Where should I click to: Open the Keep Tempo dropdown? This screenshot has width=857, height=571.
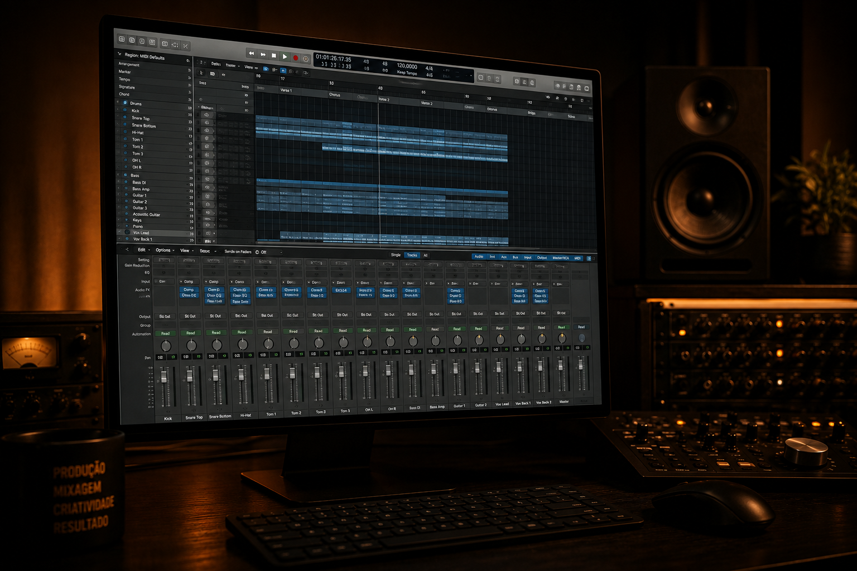coord(407,73)
